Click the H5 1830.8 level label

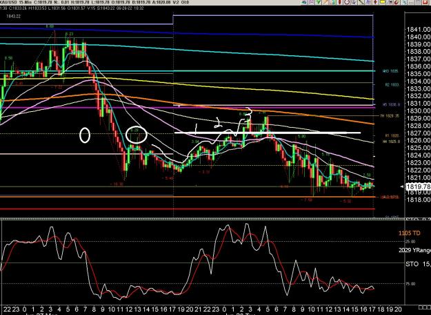pyautogui.click(x=391, y=104)
